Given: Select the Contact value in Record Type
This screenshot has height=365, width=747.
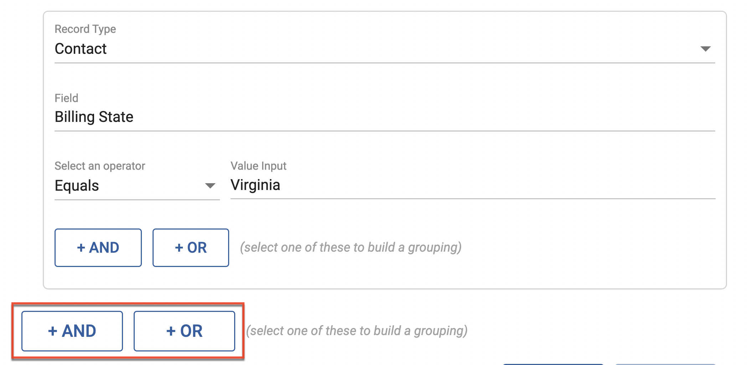Looking at the screenshot, I should pos(81,49).
